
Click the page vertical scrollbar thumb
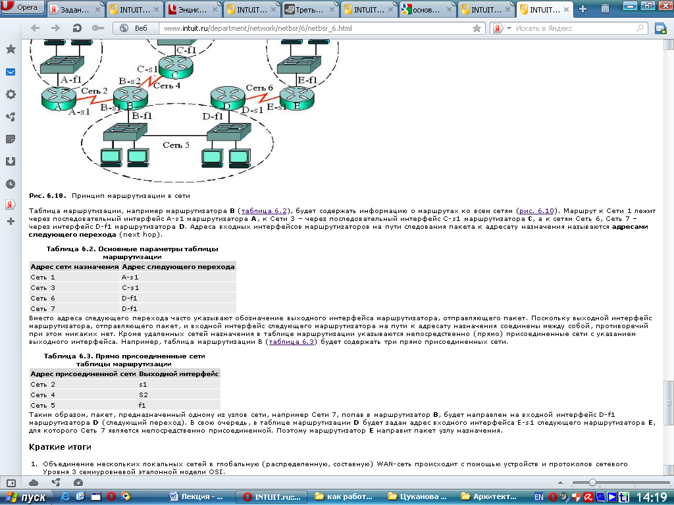(x=669, y=402)
